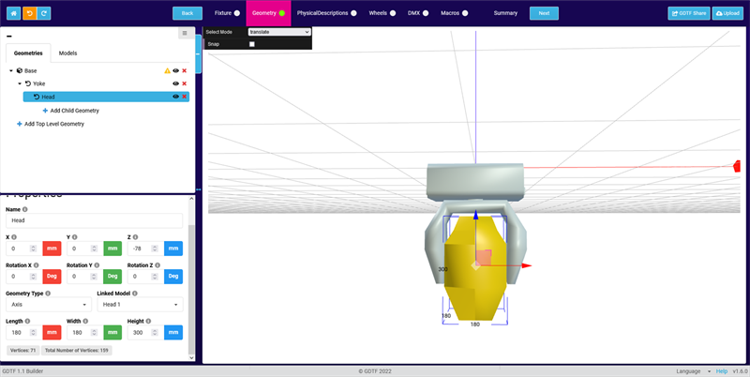Click the Home icon button

point(12,13)
